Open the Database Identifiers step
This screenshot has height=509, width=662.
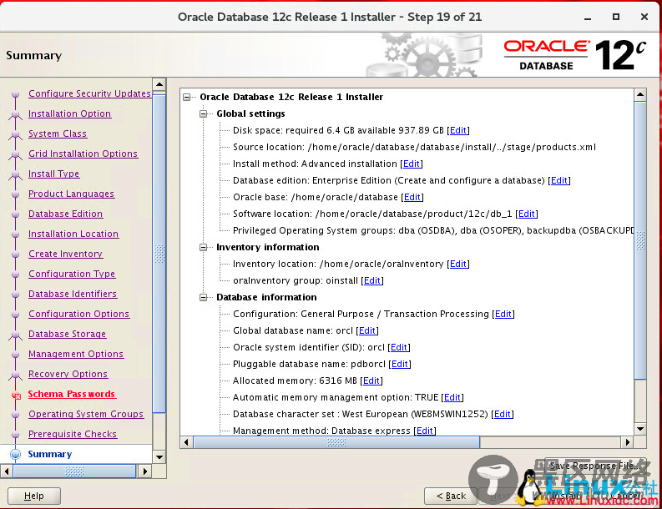(73, 294)
